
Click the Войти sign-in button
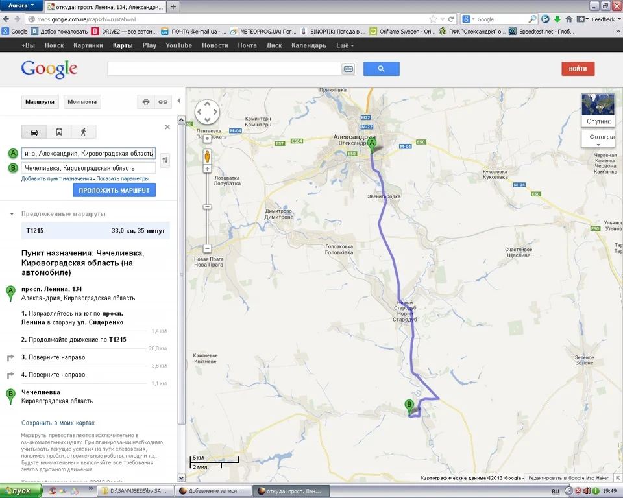point(578,69)
